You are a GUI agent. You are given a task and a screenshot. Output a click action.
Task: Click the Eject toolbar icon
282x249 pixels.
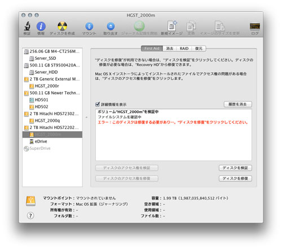click(x=111, y=26)
